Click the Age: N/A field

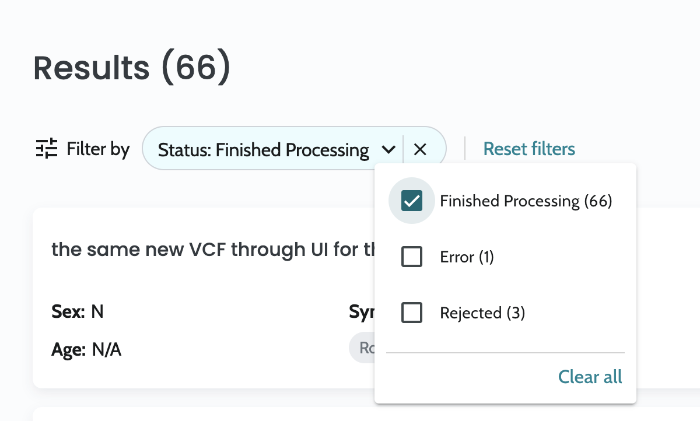coord(86,350)
